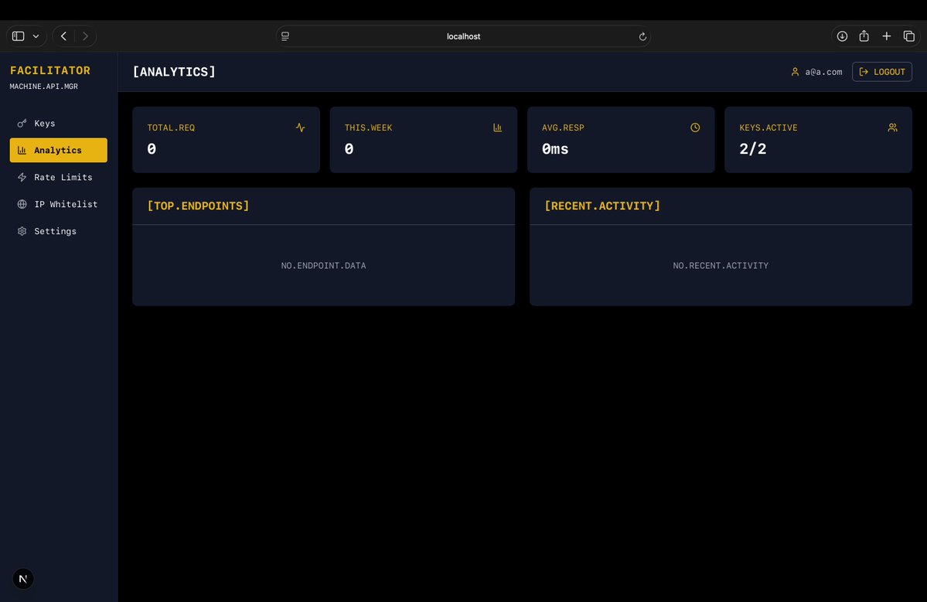
Task: Open Settings from the sidebar
Action: [55, 231]
